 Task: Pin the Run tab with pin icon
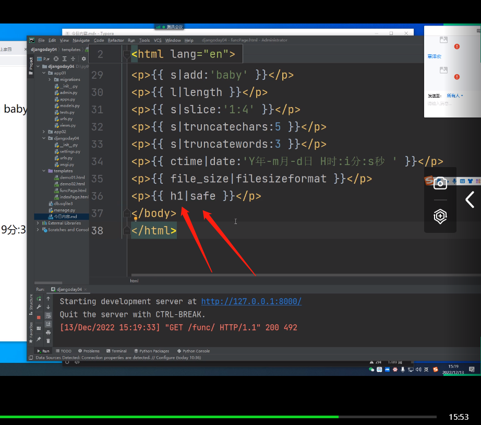coord(39,339)
